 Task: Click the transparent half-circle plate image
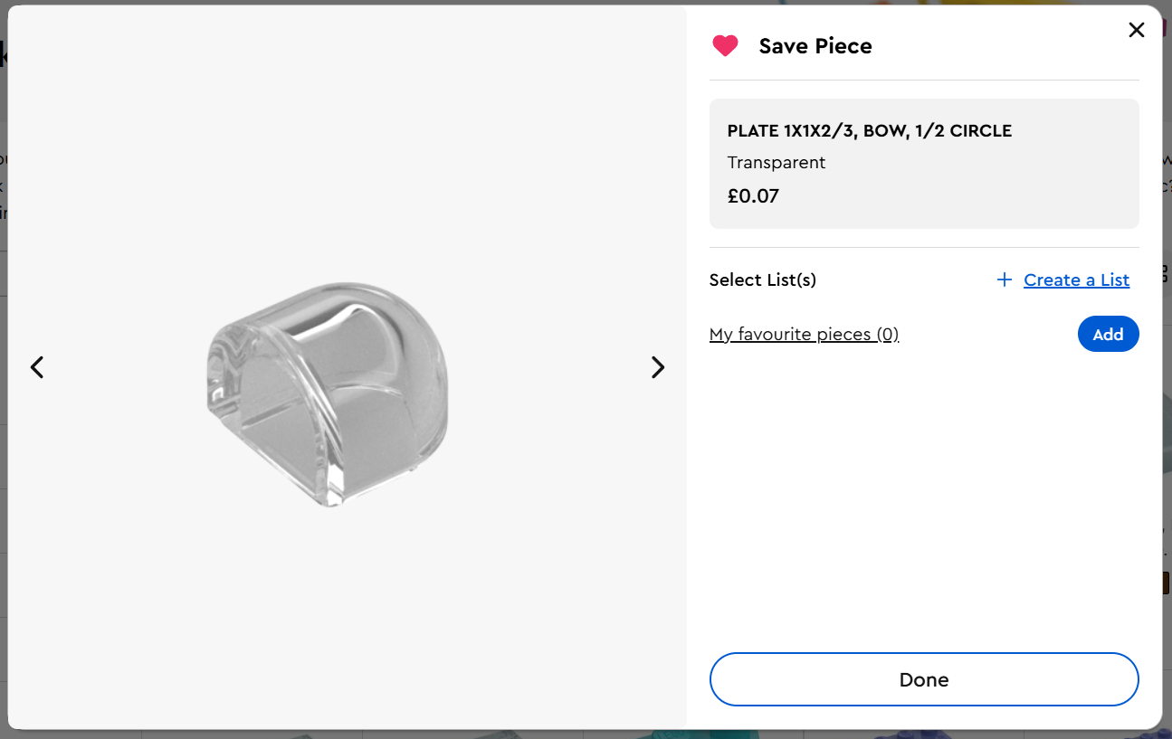coord(328,393)
